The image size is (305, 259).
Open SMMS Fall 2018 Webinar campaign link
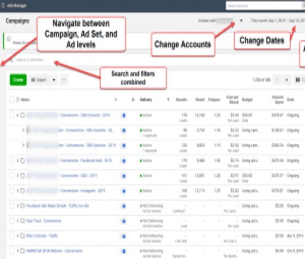(x=54, y=251)
